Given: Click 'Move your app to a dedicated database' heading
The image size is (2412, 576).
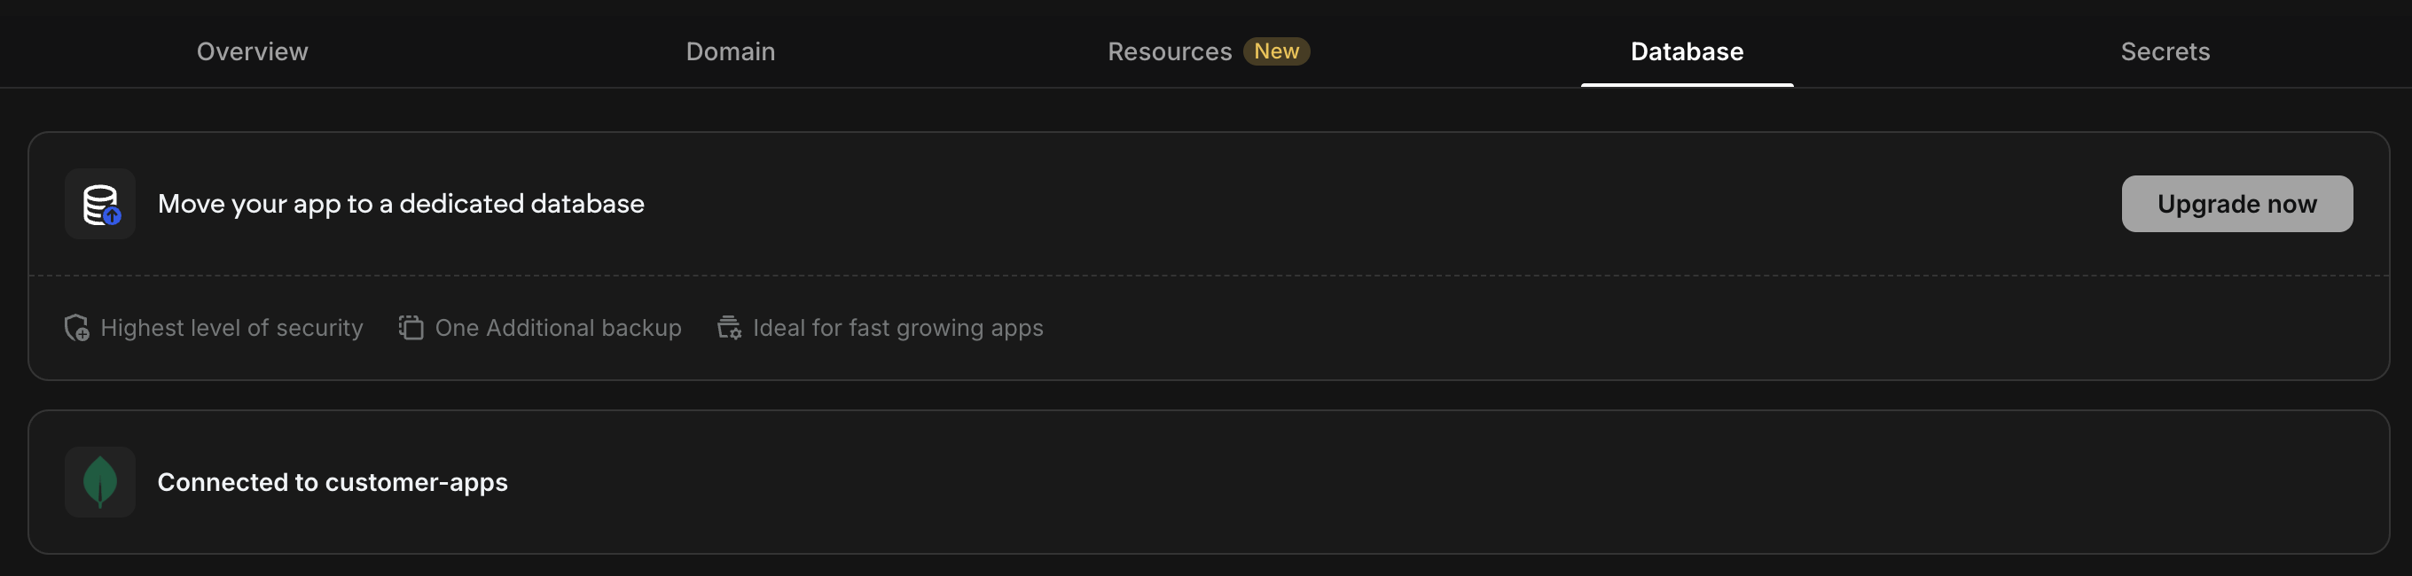Looking at the screenshot, I should (x=401, y=204).
